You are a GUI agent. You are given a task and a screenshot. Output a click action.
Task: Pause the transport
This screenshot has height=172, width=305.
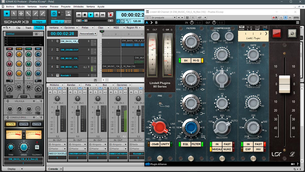pos(97,15)
